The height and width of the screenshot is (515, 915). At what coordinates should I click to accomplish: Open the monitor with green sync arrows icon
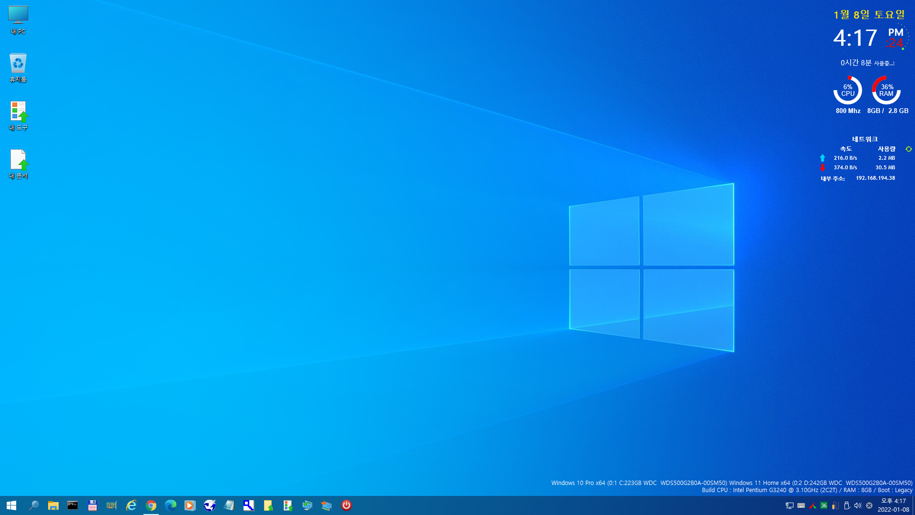[x=307, y=505]
